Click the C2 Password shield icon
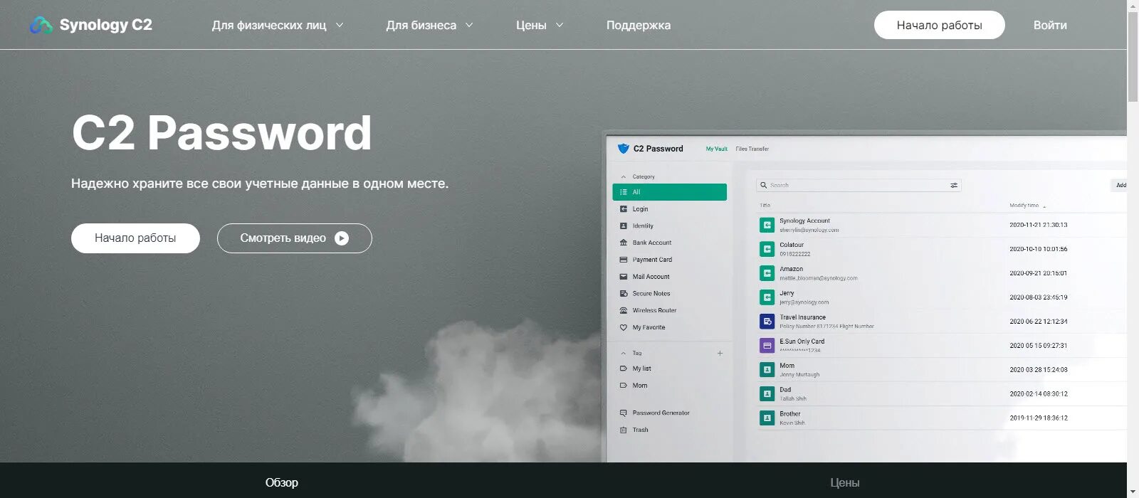Image resolution: width=1139 pixels, height=498 pixels. click(623, 149)
